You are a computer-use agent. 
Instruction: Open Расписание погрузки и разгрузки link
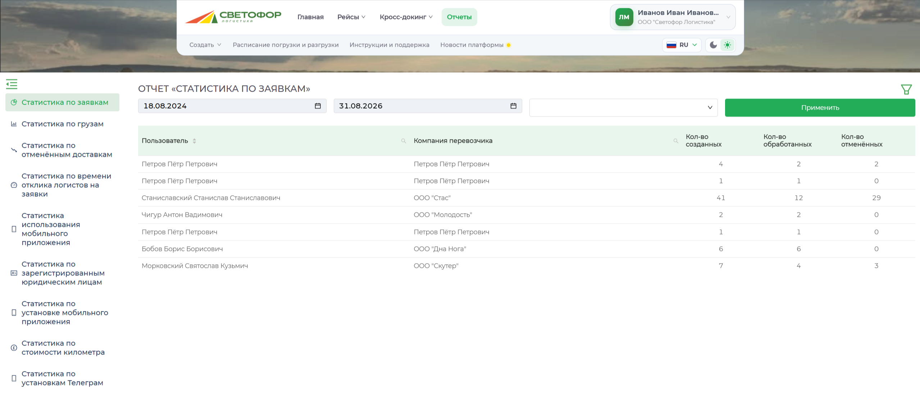[x=286, y=45]
